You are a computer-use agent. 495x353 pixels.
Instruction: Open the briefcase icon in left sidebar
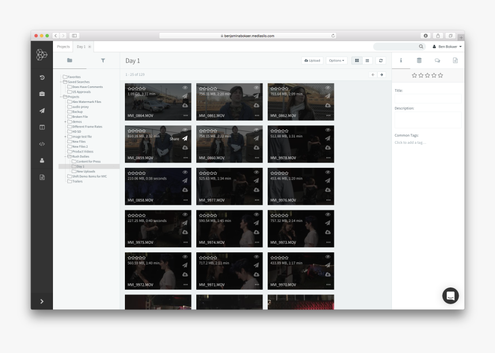[x=41, y=94]
